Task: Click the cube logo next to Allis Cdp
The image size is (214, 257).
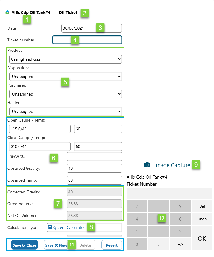Action: pyautogui.click(x=7, y=12)
